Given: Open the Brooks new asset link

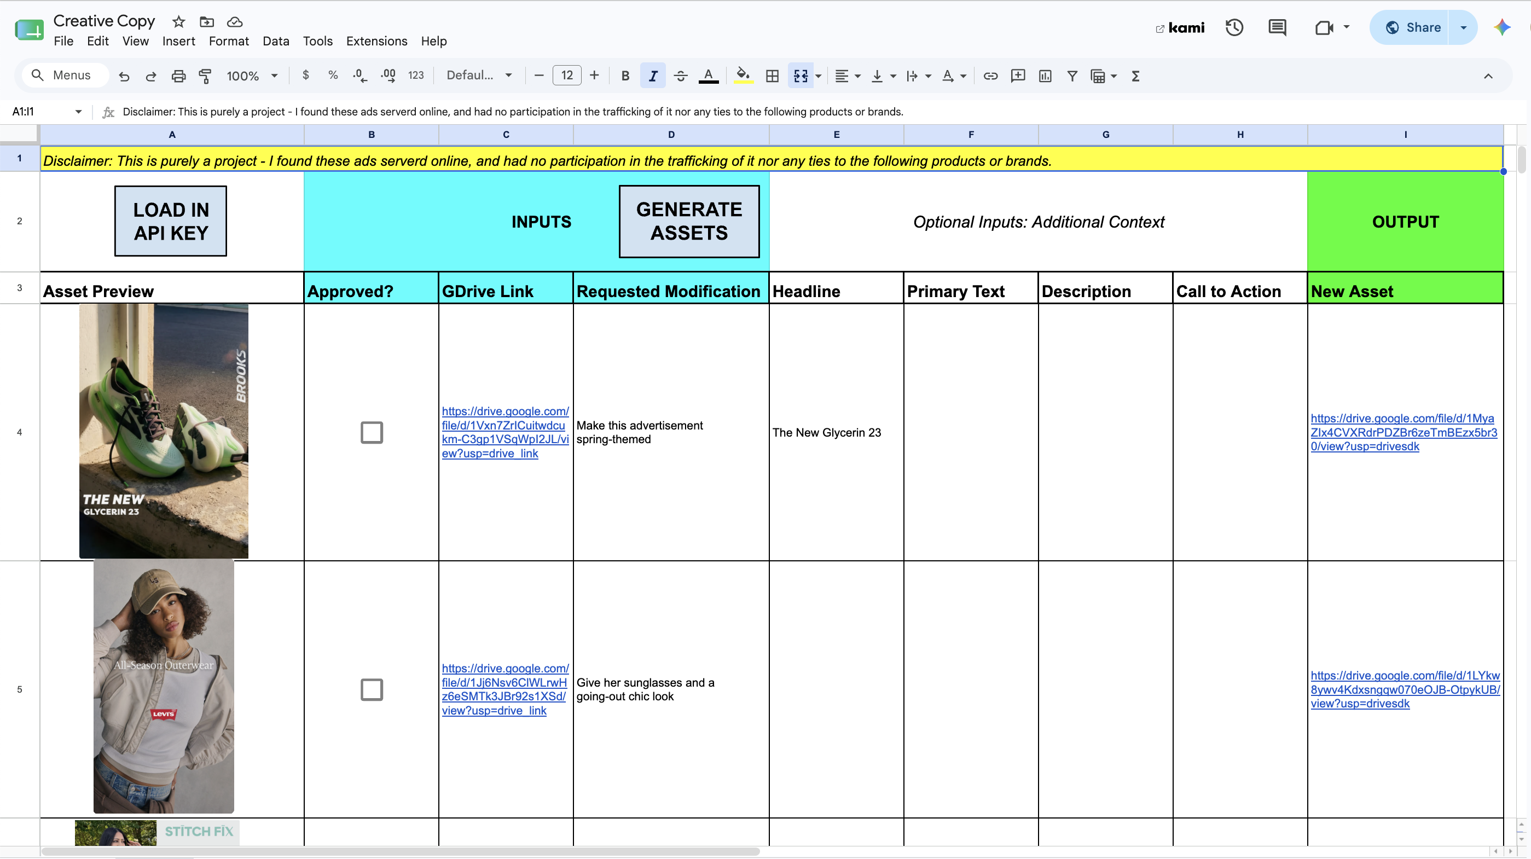Looking at the screenshot, I should coord(1404,432).
